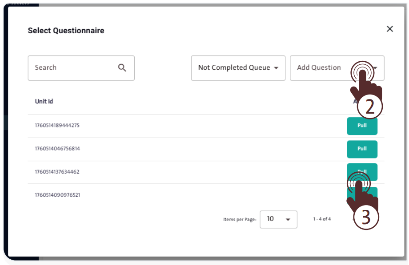Click unit ID 1760514090976521 in list
Image resolution: width=409 pixels, height=265 pixels.
(57, 195)
